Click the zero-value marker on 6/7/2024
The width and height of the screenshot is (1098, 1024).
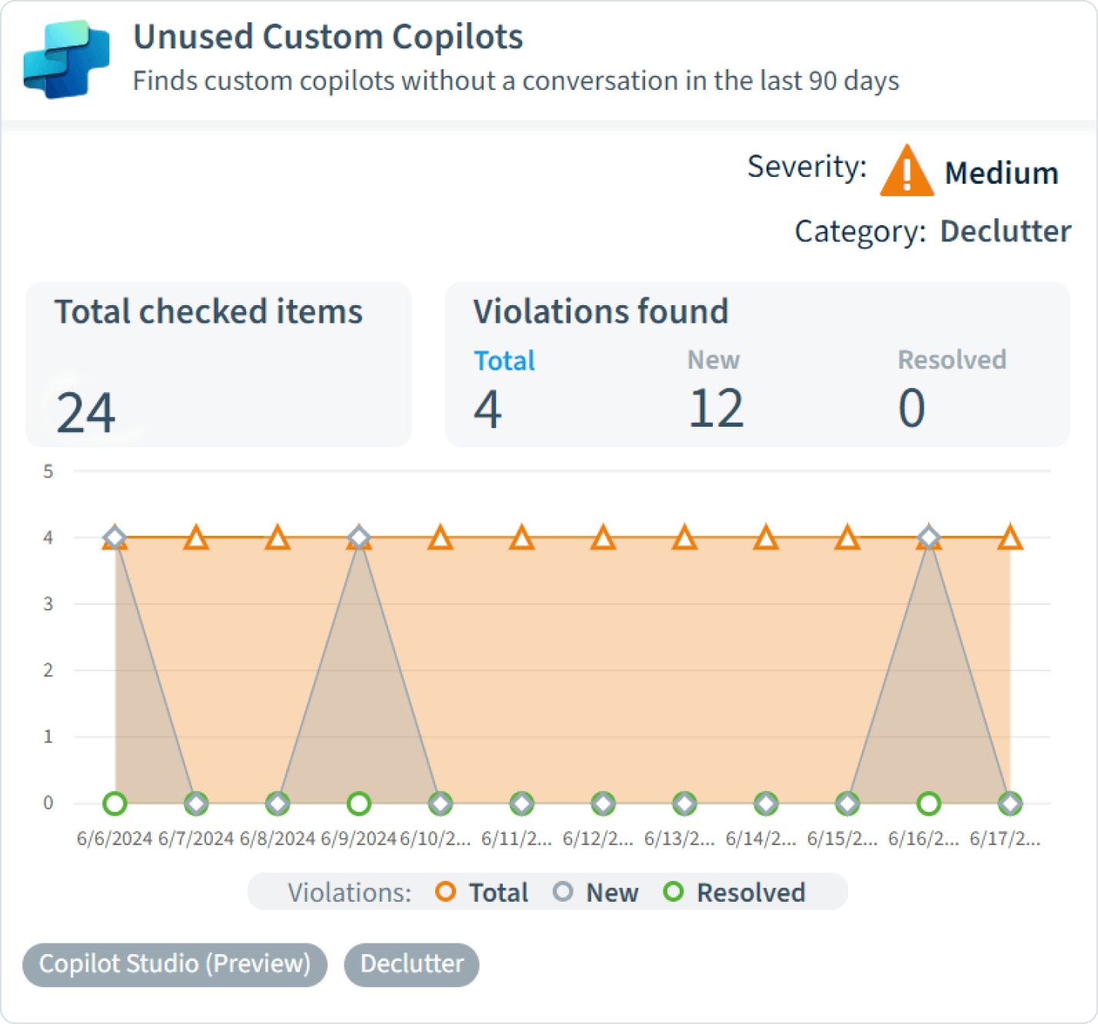[x=196, y=803]
